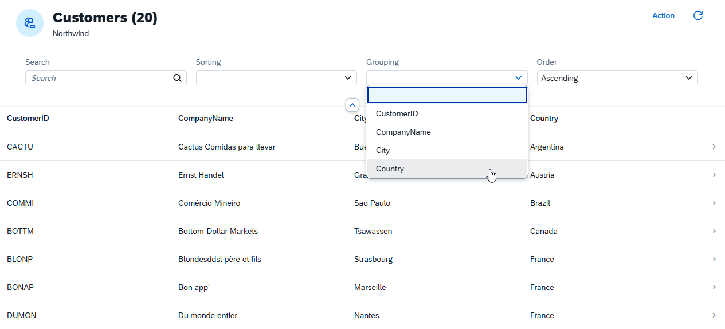Choose CustomerID in Grouping list
The height and width of the screenshot is (329, 725).
[447, 113]
